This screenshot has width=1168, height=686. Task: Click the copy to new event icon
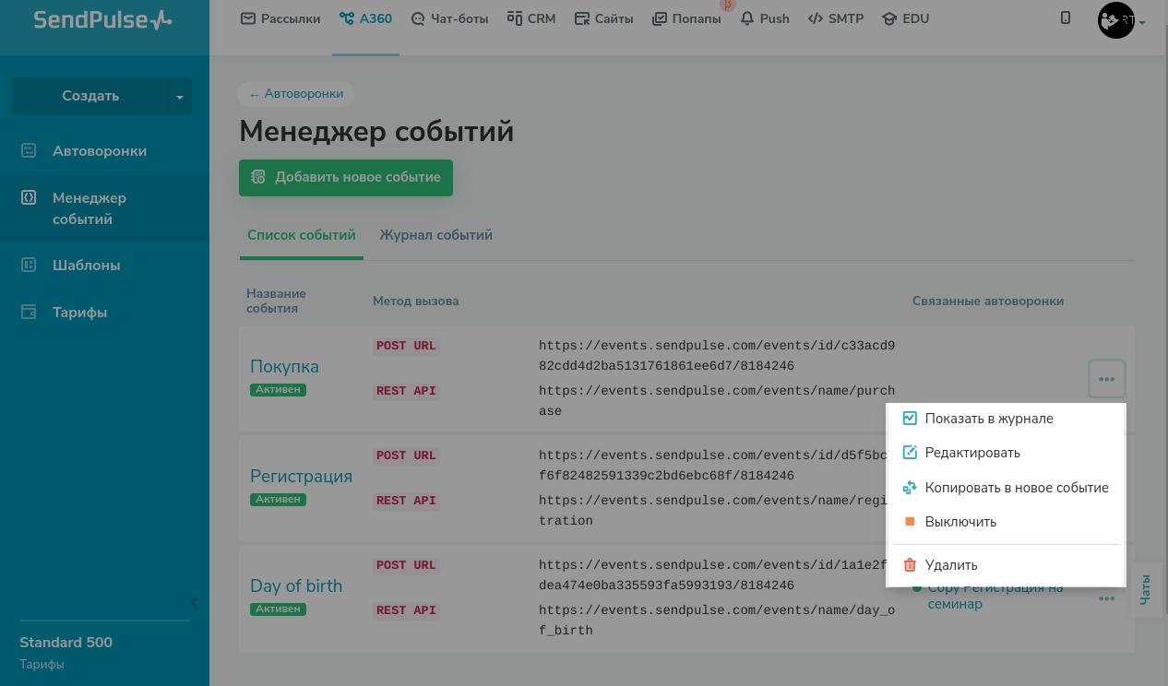[x=910, y=488]
